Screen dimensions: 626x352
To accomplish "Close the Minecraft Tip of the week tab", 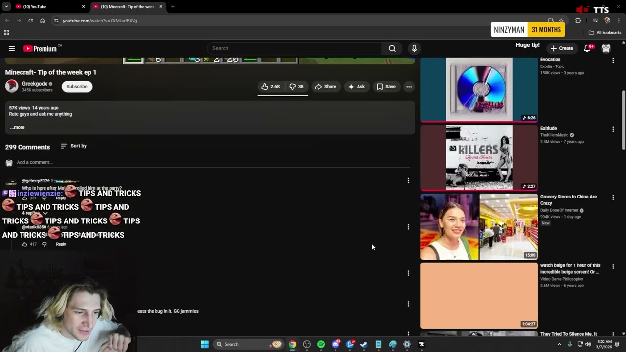I will (x=161, y=7).
